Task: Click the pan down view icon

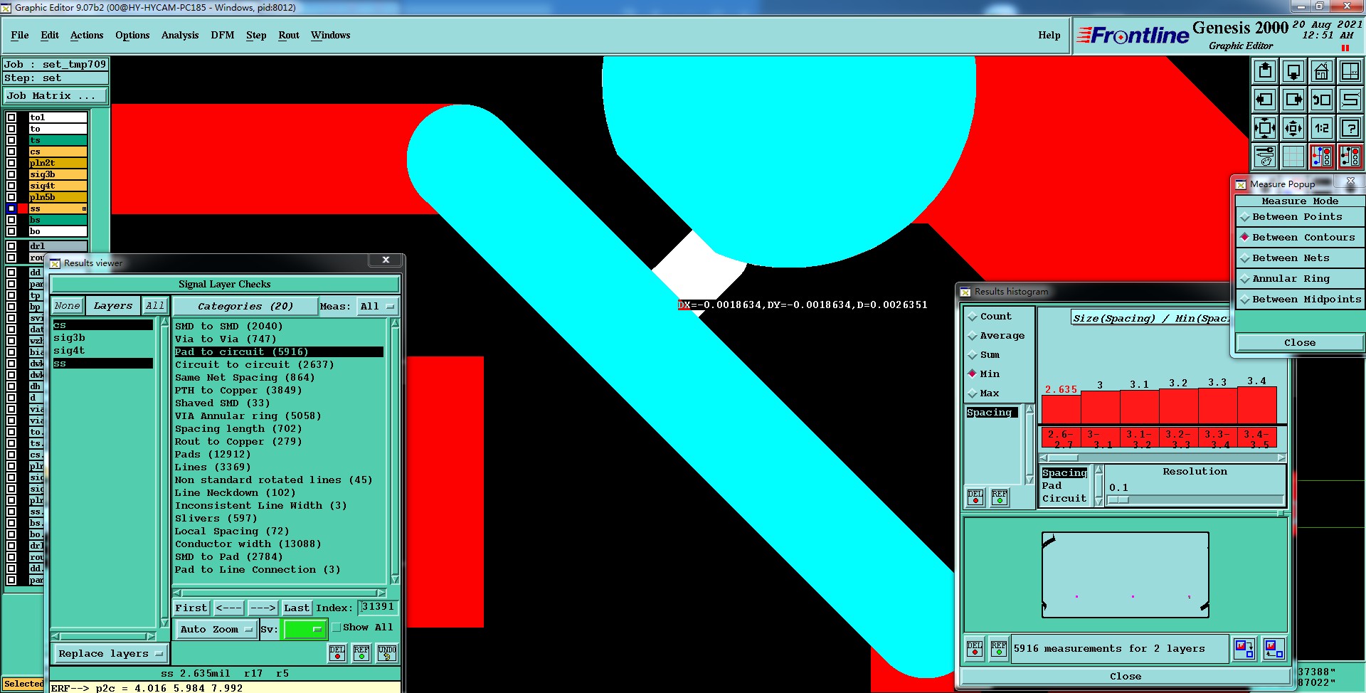Action: tap(1293, 71)
